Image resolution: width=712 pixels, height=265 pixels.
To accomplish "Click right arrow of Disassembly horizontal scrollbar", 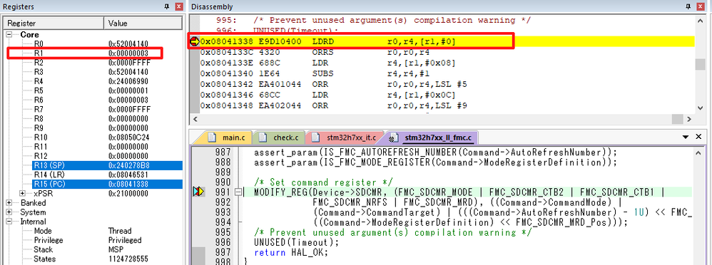I will pyautogui.click(x=689, y=120).
